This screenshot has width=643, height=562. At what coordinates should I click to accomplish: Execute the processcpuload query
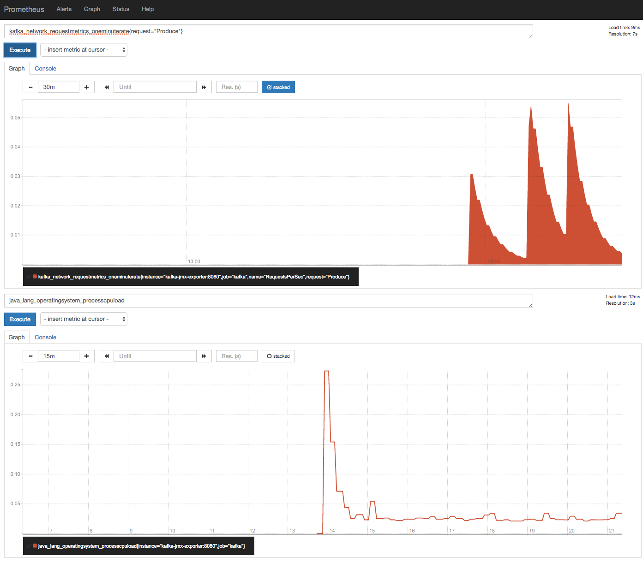click(x=20, y=319)
